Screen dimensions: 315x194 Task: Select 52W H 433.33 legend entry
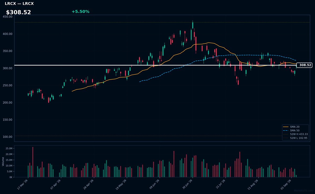coord(295,134)
